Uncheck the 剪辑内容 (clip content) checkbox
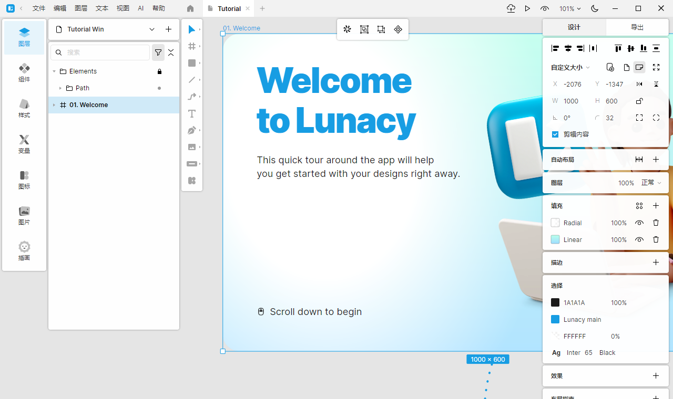Viewport: 673px width, 399px height. (x=555, y=134)
